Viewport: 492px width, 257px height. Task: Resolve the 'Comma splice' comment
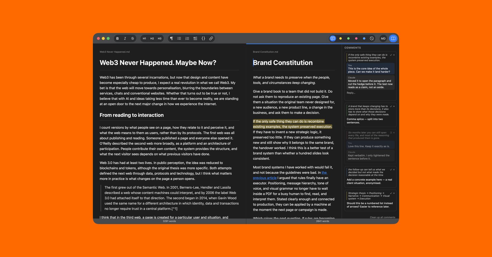[x=391, y=106]
